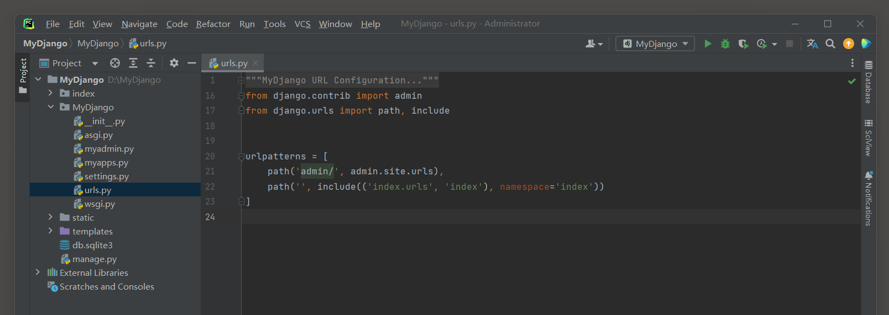Open the Window menu

[335, 24]
